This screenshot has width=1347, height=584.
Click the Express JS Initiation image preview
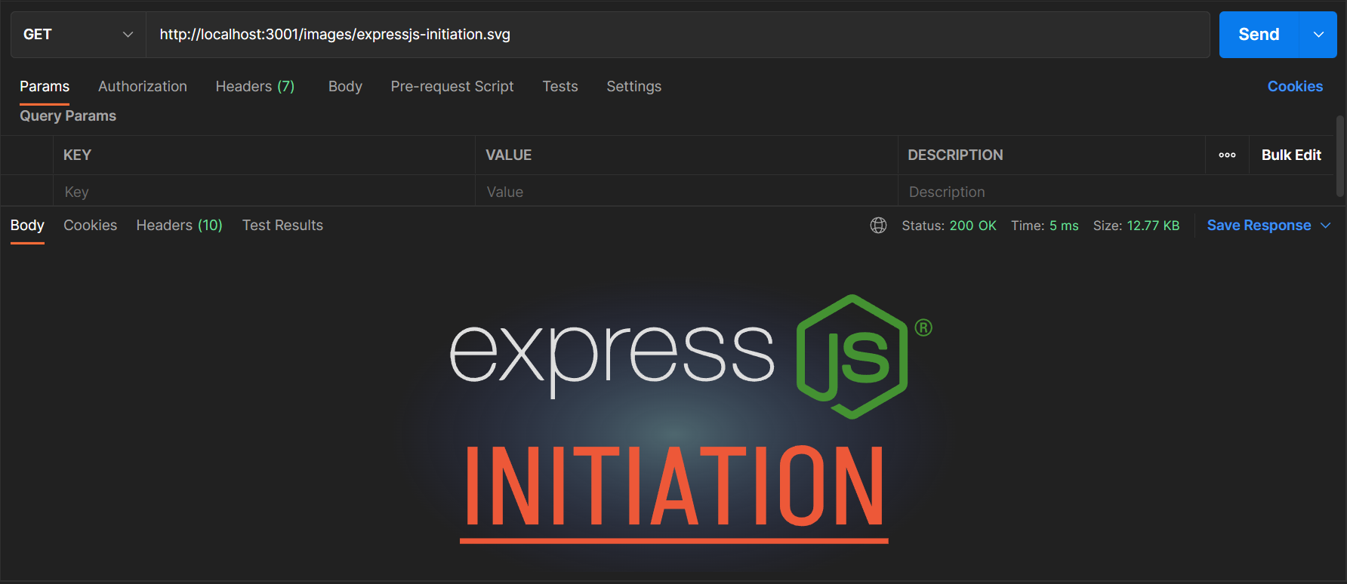click(674, 419)
